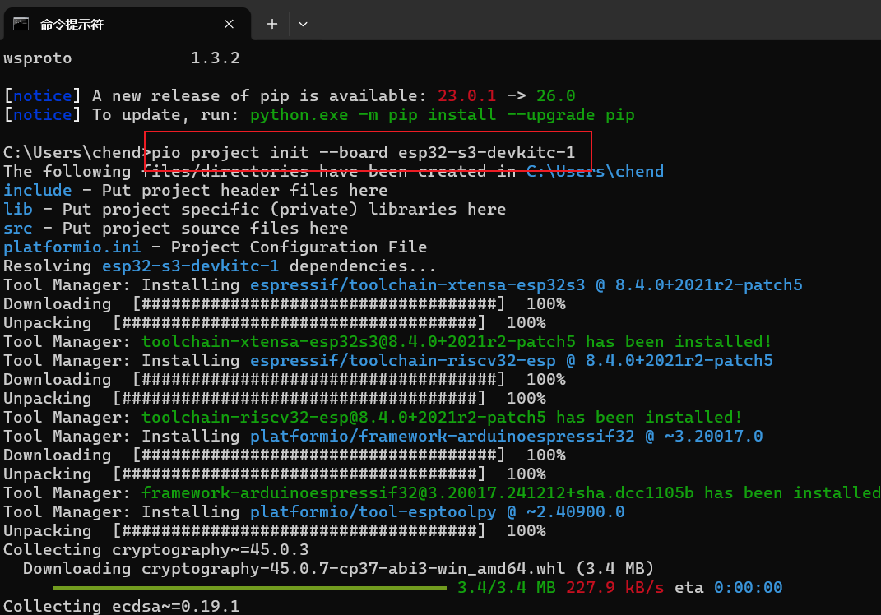The height and width of the screenshot is (615, 881).
Task: Click the first Downloading progress bar at 100%
Action: coord(318,304)
